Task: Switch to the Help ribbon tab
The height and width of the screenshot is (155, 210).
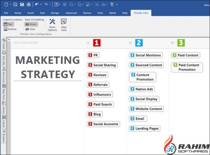Action: tap(125, 13)
